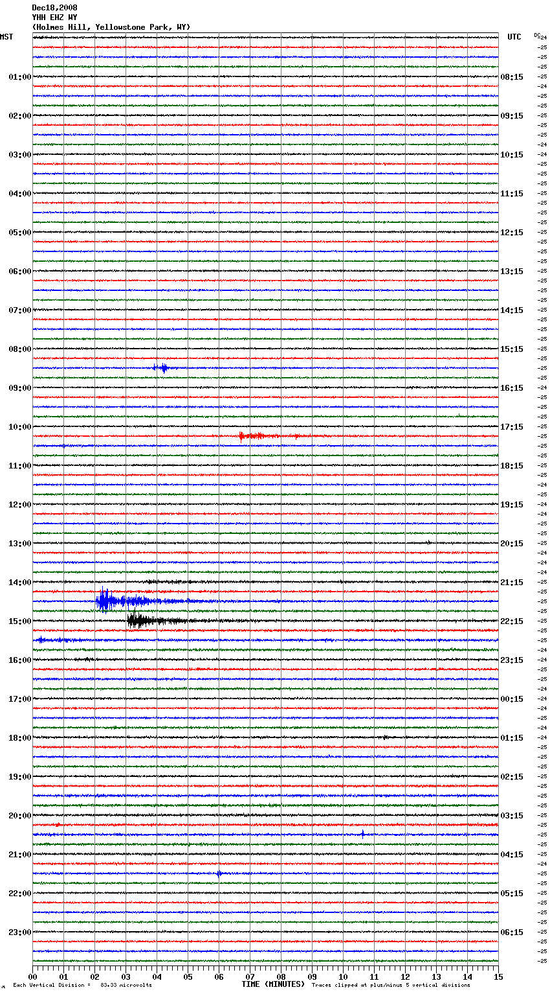Select the 12:00 MST time label
The image size is (550, 994).
click(20, 505)
